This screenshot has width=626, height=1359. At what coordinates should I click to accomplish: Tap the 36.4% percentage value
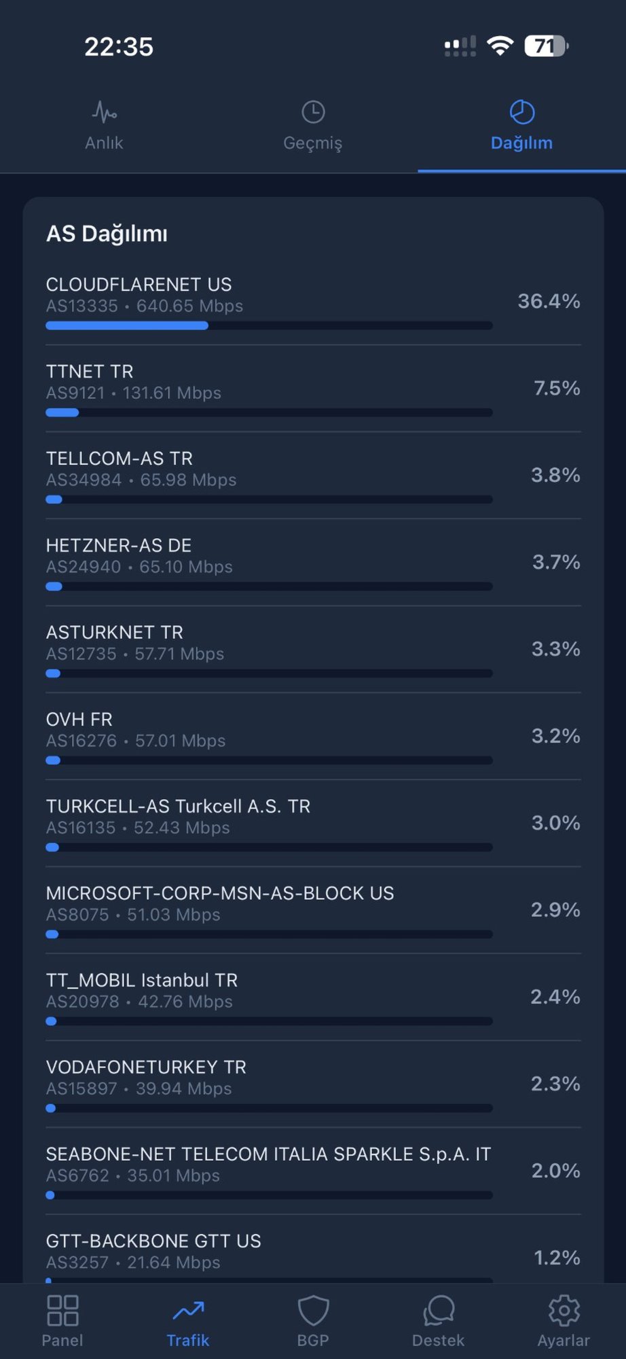point(549,301)
